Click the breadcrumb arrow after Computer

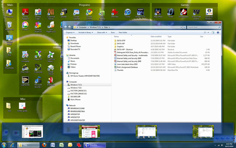[88, 28]
